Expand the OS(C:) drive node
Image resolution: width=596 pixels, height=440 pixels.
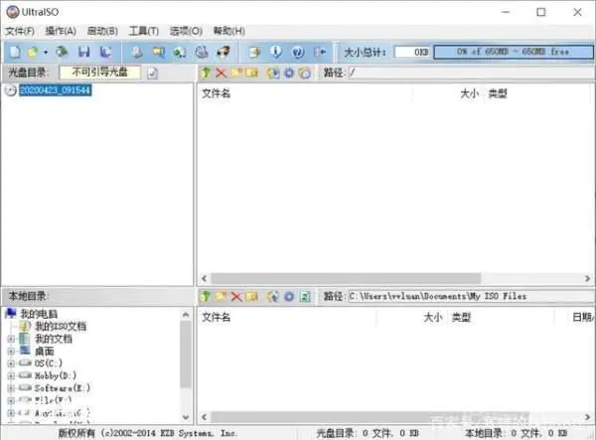coord(11,364)
